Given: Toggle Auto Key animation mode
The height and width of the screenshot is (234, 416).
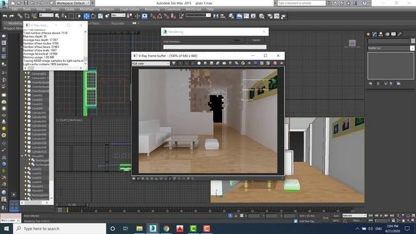Looking at the screenshot, I should (336, 216).
